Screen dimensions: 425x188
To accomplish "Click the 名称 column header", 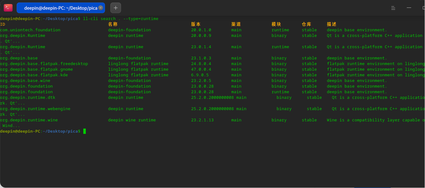I will [113, 24].
